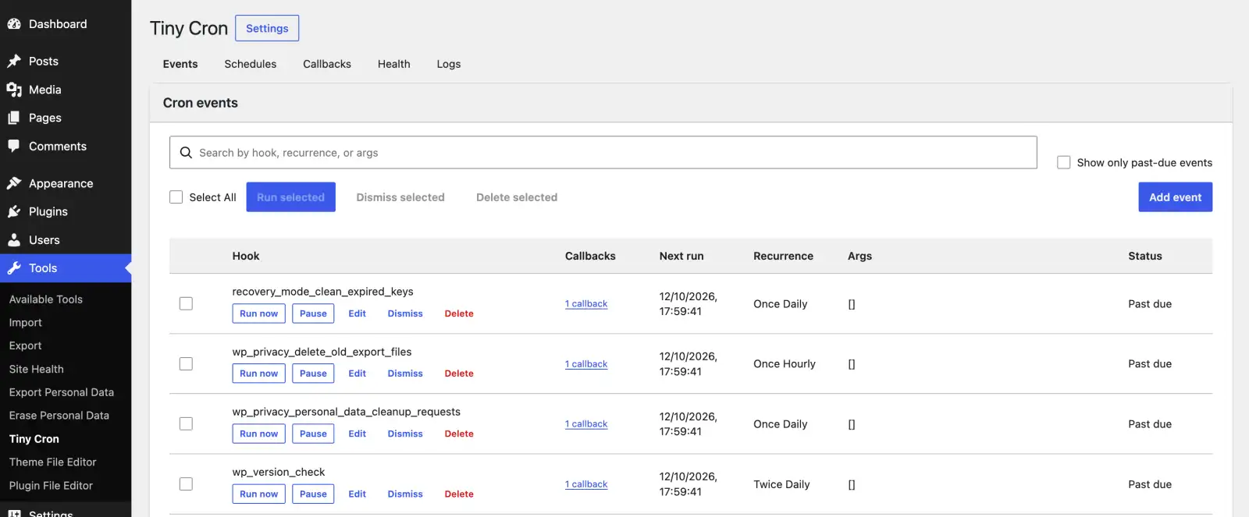Click the Tools wrench icon
The width and height of the screenshot is (1249, 517).
pos(14,268)
